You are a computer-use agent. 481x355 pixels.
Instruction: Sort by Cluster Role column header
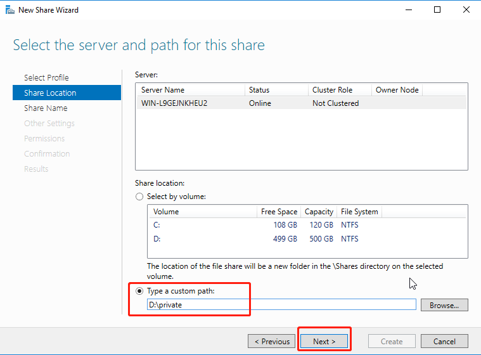click(x=339, y=90)
